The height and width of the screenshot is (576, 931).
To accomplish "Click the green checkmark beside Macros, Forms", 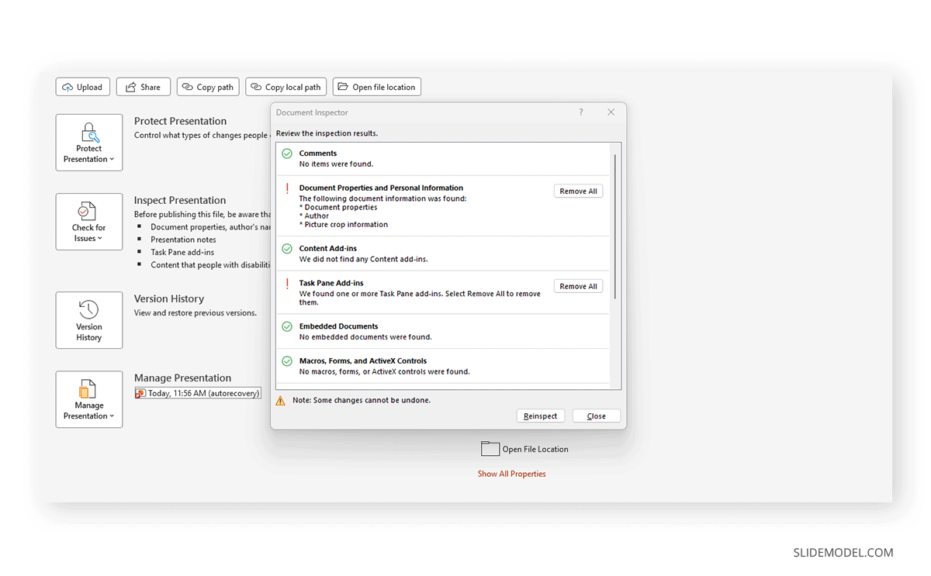I will [287, 361].
